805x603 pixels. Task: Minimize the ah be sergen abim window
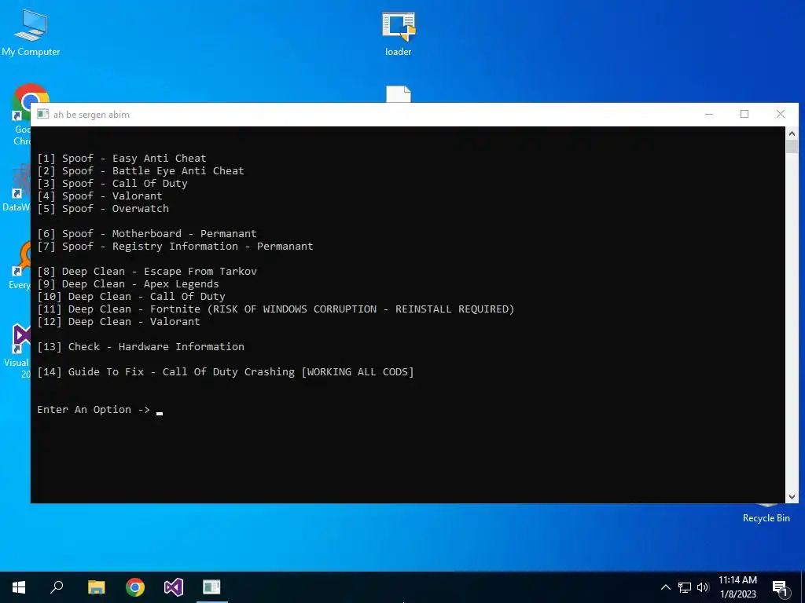[709, 115]
